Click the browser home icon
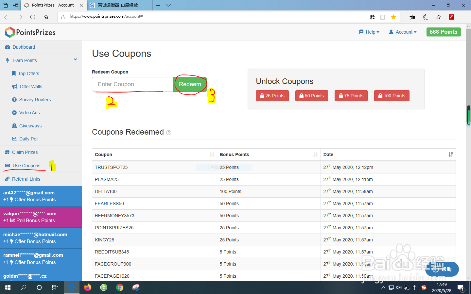471x294 pixels. coord(46,17)
